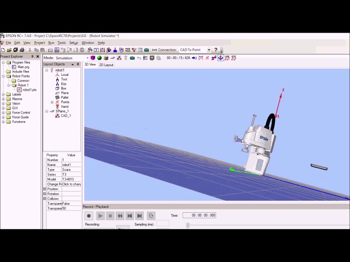Skip to the end of playback
The height and width of the screenshot is (262, 350).
pyautogui.click(x=139, y=216)
